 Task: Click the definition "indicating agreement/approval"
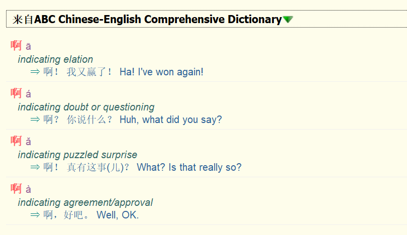[x=85, y=202]
